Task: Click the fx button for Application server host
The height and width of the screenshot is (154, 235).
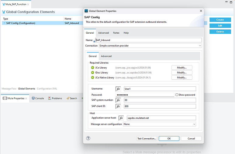Action: point(121,118)
